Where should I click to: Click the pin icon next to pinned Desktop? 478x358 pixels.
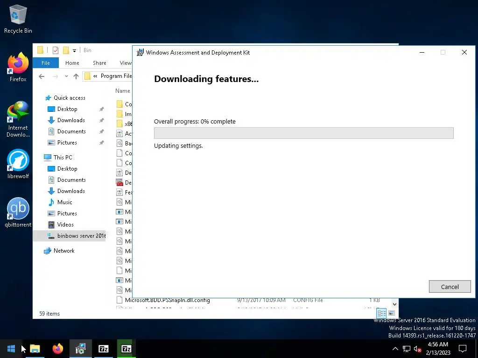point(101,109)
